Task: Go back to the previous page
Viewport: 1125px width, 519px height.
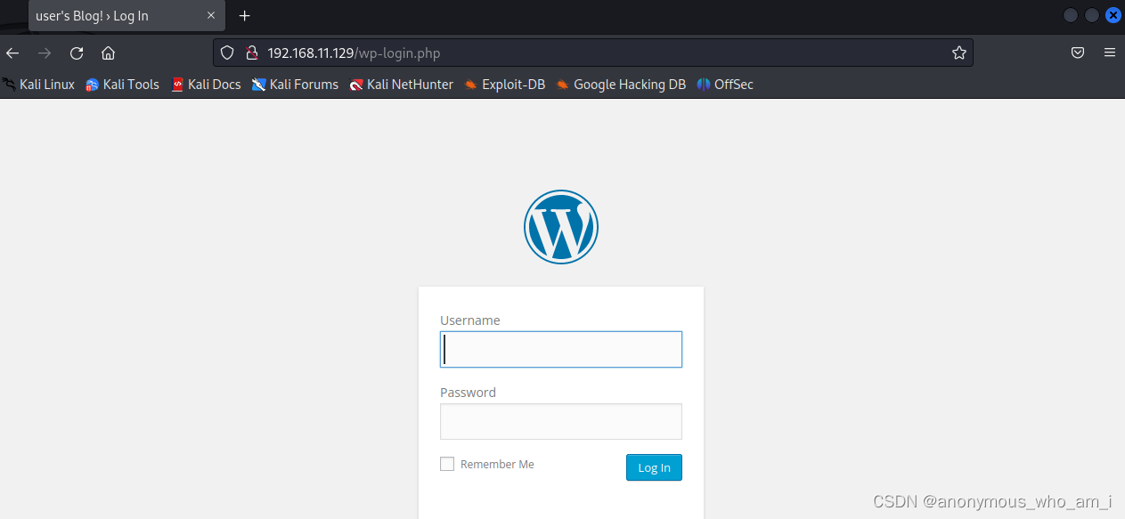Action: [x=12, y=53]
